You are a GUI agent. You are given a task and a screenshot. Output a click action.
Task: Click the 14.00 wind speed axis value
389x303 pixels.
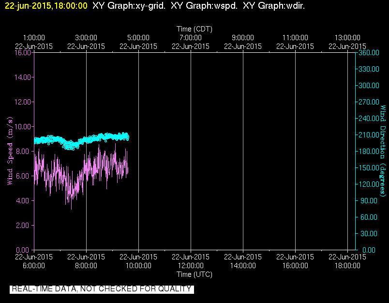click(x=23, y=77)
